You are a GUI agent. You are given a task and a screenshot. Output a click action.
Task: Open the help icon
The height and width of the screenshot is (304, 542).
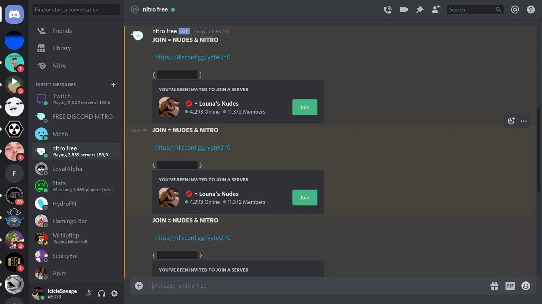click(531, 9)
